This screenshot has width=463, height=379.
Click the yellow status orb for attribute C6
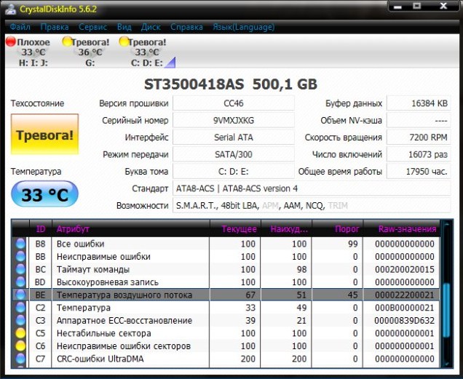click(x=20, y=346)
